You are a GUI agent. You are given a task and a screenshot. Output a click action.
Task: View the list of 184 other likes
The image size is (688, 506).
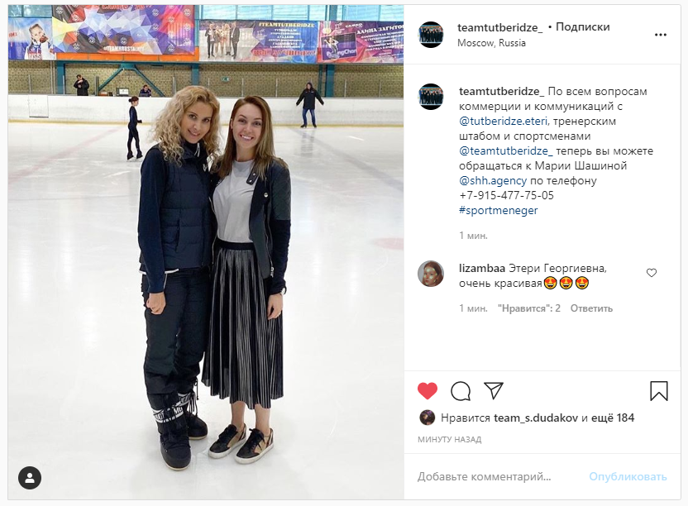(613, 418)
